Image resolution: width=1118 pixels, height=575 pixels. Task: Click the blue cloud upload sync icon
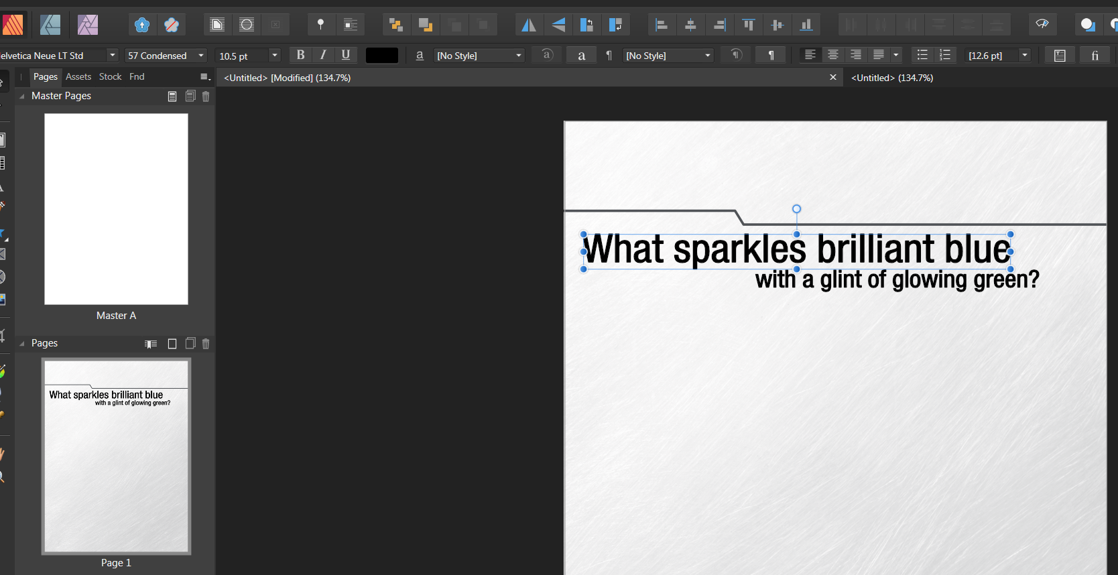142,25
